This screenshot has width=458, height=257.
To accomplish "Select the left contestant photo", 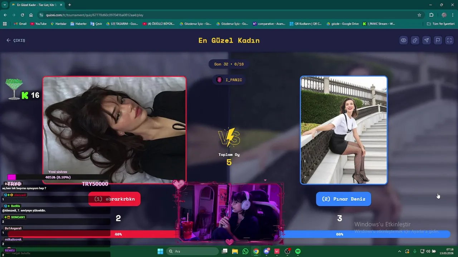I will 114,130.
